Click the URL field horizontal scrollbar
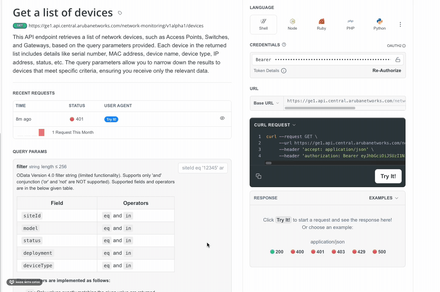Screen dimensions: 440x292 pyautogui.click(x=320, y=108)
